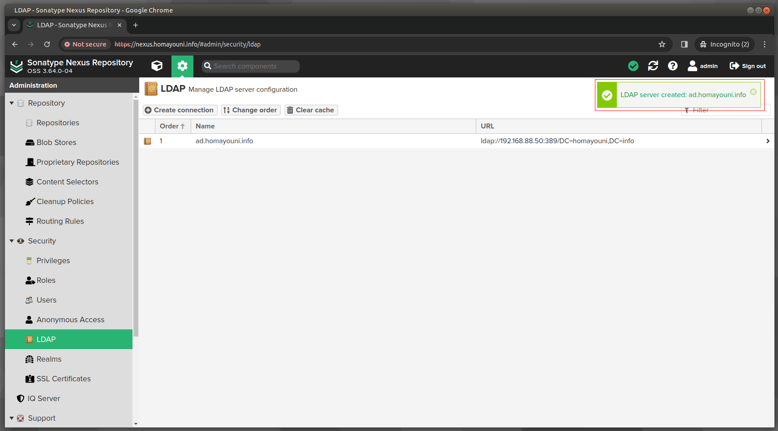This screenshot has height=431, width=778.
Task: Open Routing Rules
Action: click(60, 221)
